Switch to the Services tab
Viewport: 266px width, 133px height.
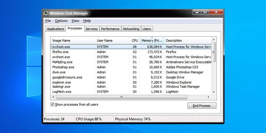[92, 29]
